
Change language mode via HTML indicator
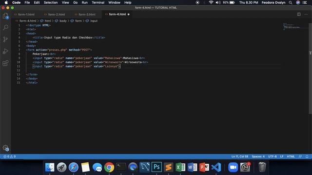(x=291, y=157)
